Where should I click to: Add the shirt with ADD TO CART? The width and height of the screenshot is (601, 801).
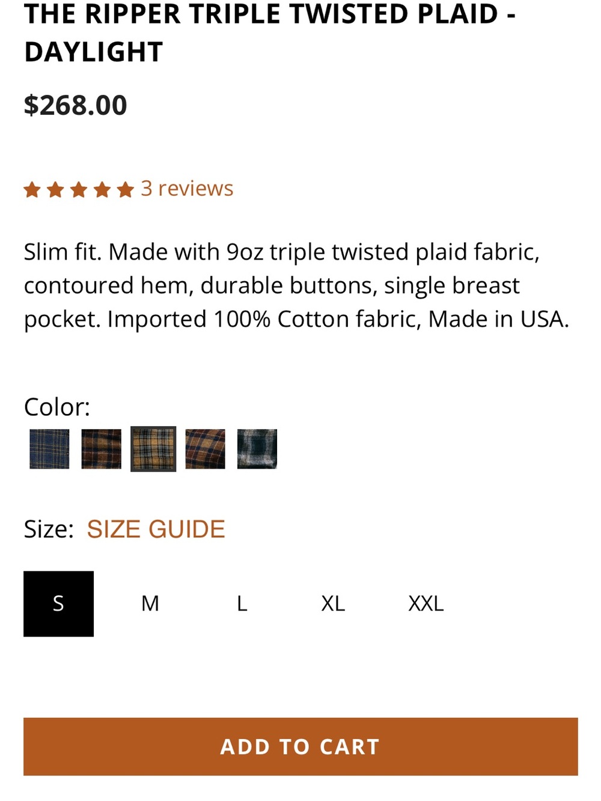[x=300, y=746]
